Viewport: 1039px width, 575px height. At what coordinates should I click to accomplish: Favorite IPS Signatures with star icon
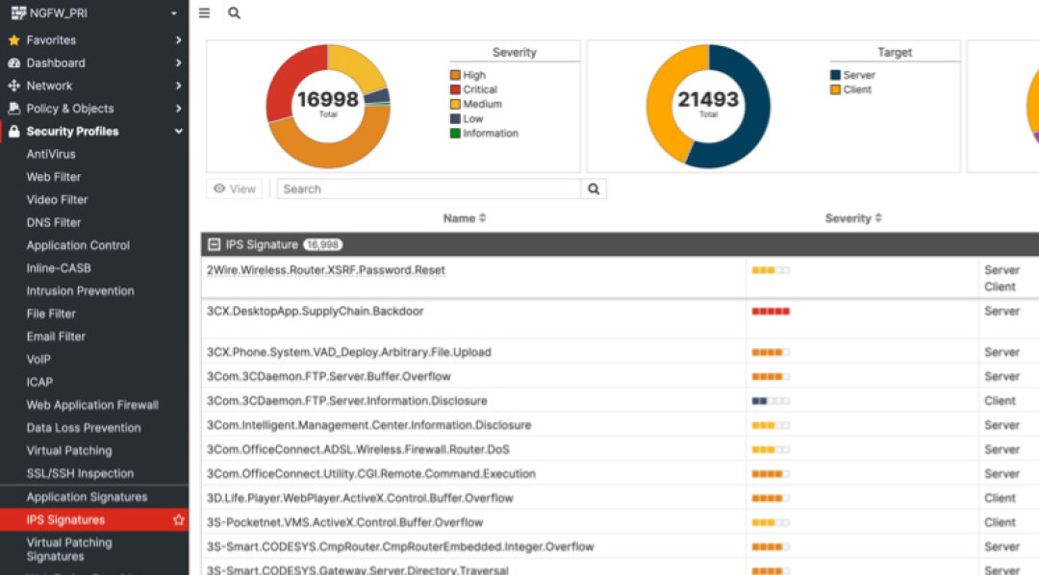178,520
